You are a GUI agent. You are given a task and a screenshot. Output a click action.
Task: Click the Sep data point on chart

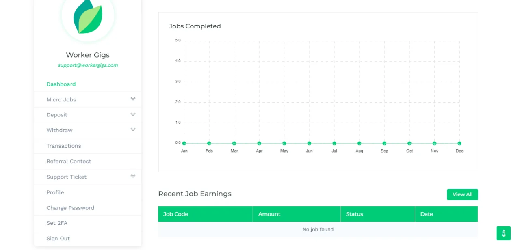coord(384,143)
